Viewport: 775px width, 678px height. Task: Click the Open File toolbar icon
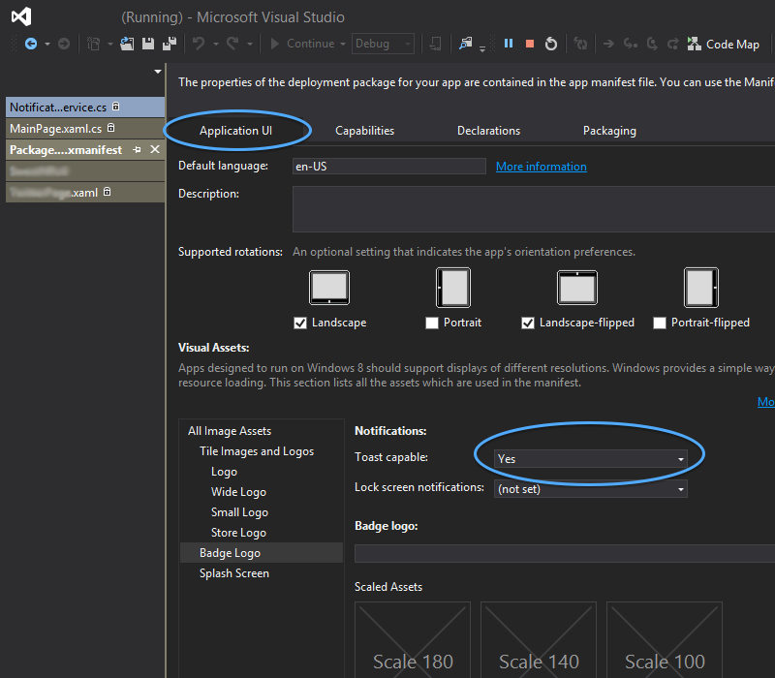[x=128, y=44]
